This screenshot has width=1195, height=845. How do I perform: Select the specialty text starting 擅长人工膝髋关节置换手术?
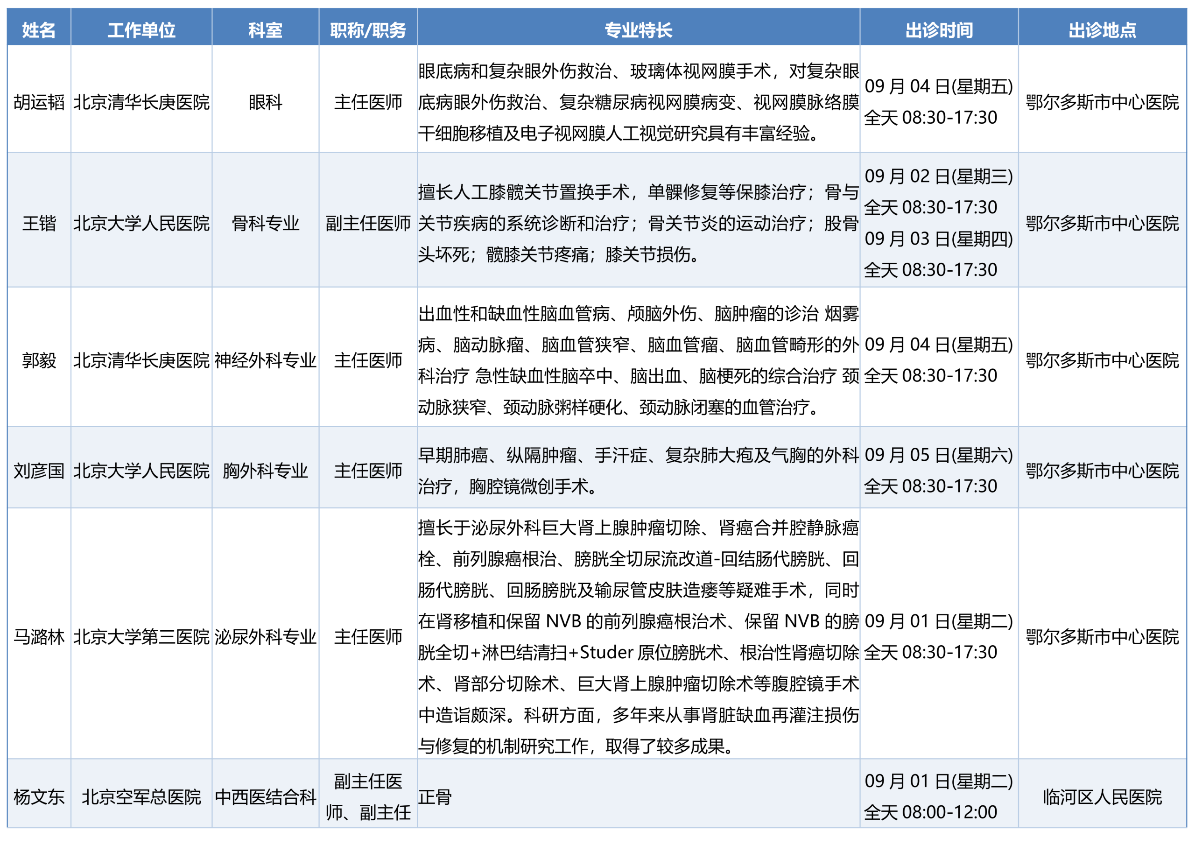point(639,223)
